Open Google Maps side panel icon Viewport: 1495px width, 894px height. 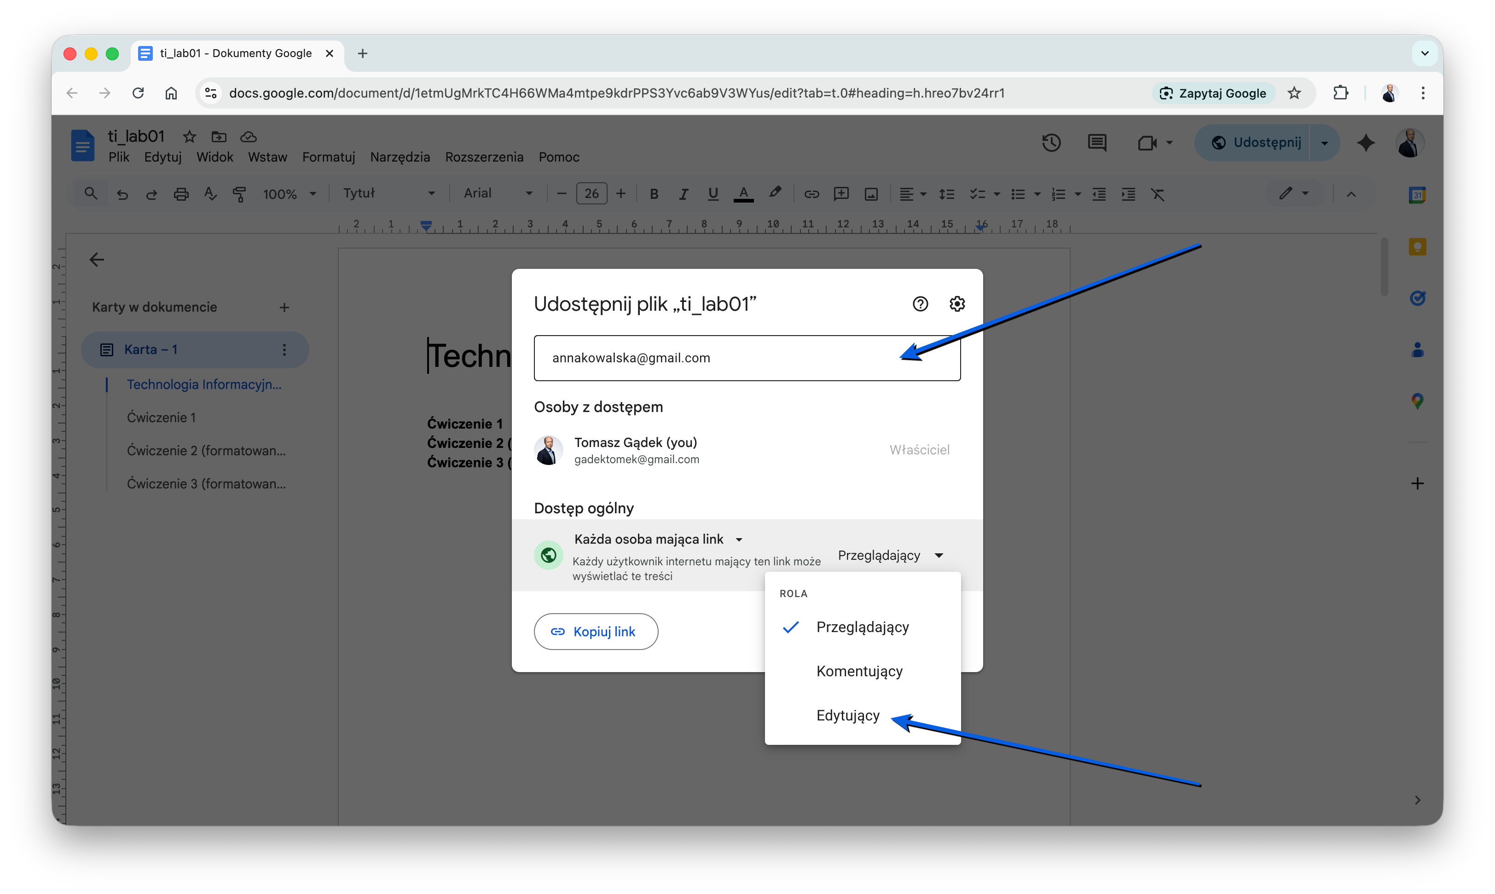[x=1417, y=401]
